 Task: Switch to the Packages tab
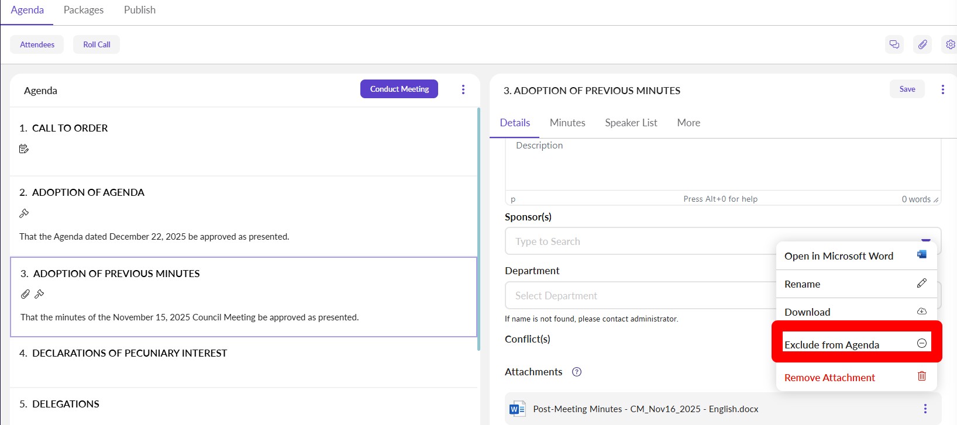tap(84, 10)
